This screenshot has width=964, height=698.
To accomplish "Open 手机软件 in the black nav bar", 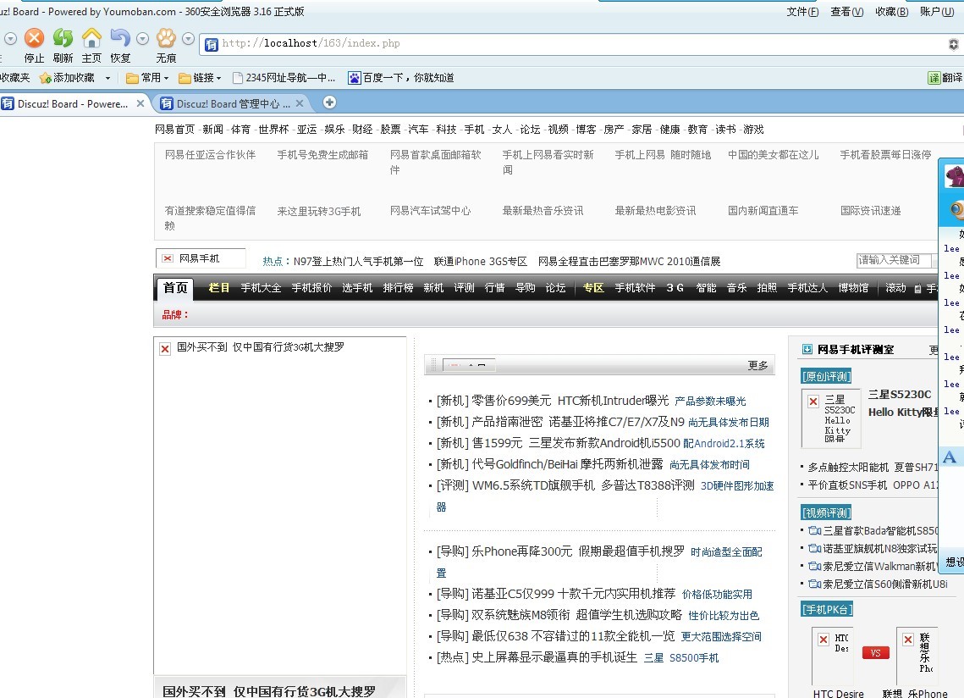I will coord(635,288).
